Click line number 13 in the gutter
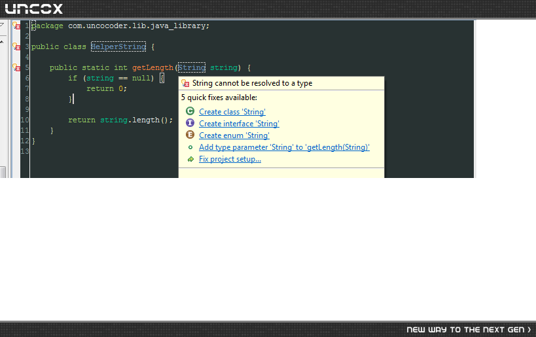536x337 pixels. click(x=25, y=151)
